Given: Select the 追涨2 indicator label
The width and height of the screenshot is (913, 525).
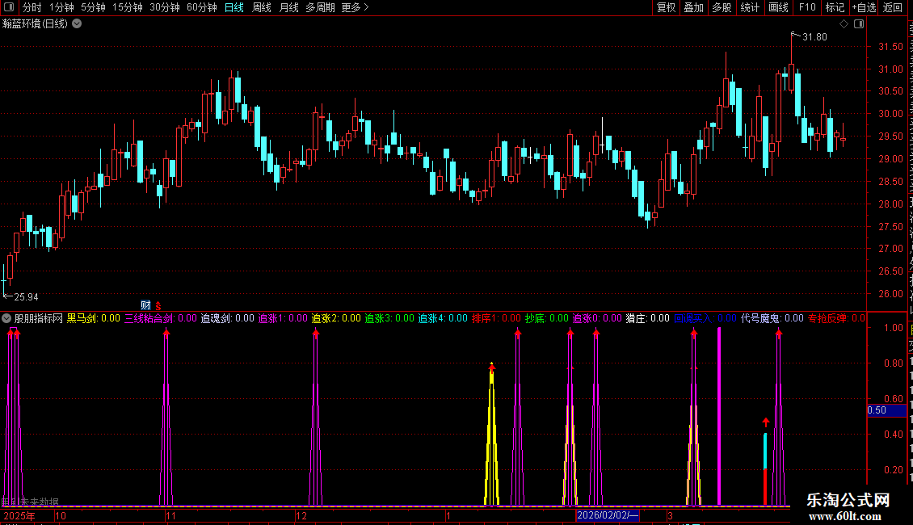Looking at the screenshot, I should (x=337, y=318).
